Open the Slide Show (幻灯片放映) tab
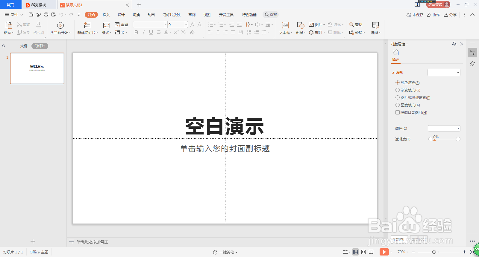The width and height of the screenshot is (479, 257). point(172,15)
